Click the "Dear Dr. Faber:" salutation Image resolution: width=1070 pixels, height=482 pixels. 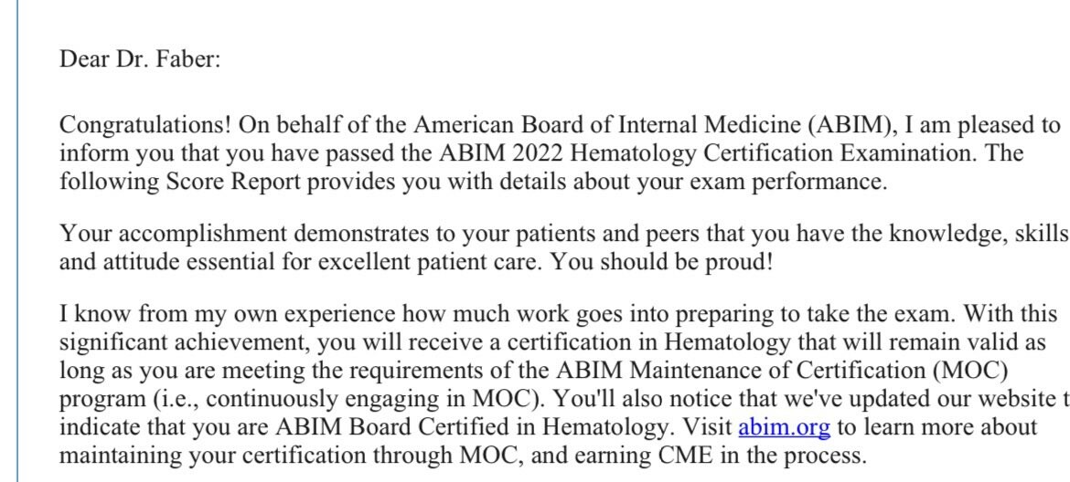tap(140, 60)
